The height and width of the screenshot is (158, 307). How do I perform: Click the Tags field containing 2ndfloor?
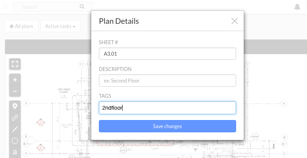click(x=167, y=108)
